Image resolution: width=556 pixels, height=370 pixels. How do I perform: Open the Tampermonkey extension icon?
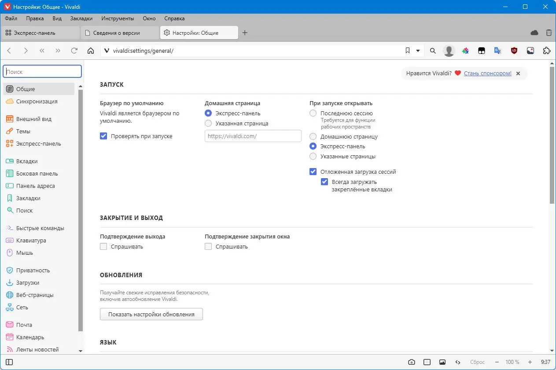[x=482, y=51]
